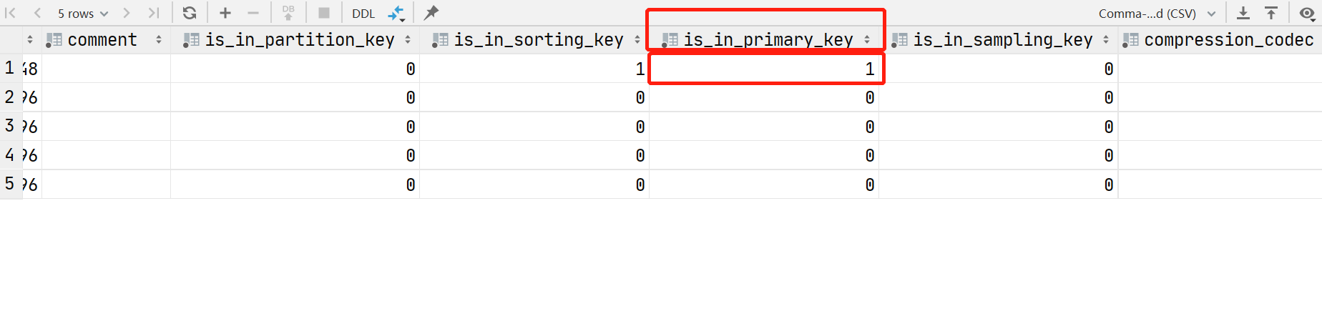Click the Import Data upload icon
1322x334 pixels.
pyautogui.click(x=1271, y=13)
